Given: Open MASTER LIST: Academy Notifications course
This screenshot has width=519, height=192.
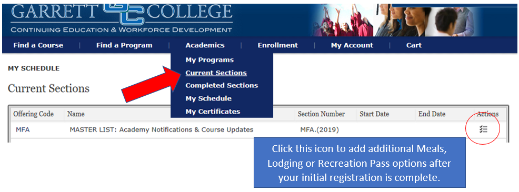Looking at the screenshot, I should point(162,130).
